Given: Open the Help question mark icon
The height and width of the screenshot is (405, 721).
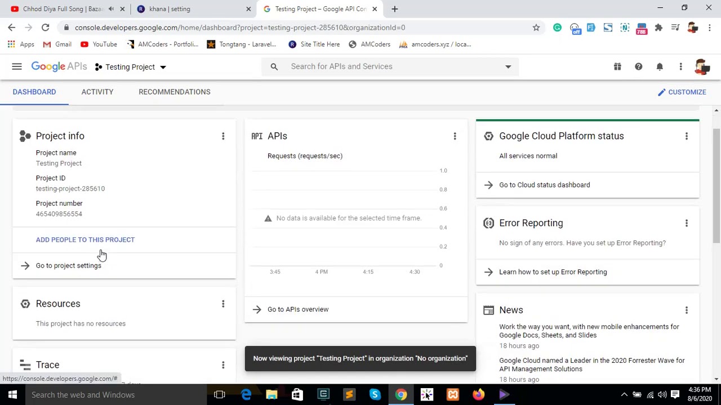Looking at the screenshot, I should (x=638, y=66).
